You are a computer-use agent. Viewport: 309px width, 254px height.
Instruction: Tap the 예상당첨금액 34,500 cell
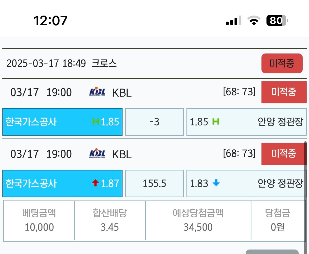click(x=198, y=220)
